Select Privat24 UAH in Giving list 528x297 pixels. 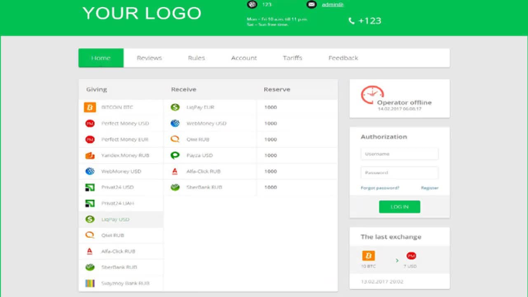pyautogui.click(x=117, y=203)
